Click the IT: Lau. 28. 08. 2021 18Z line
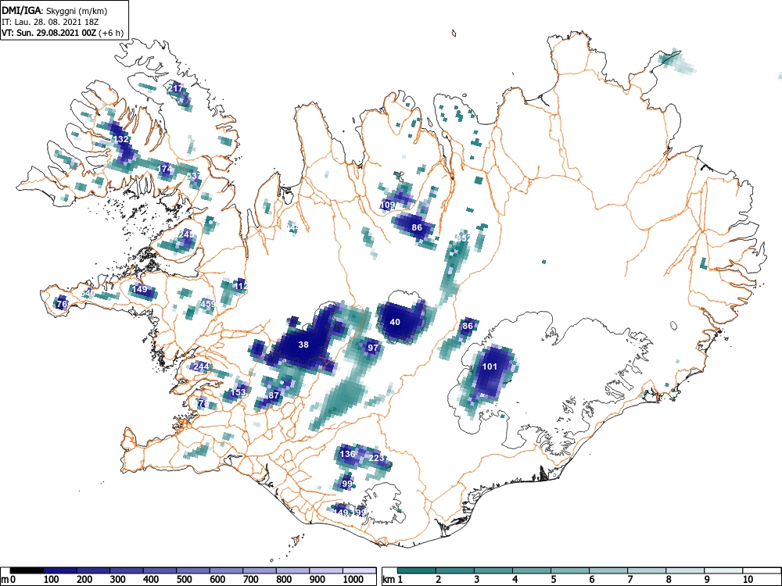This screenshot has width=782, height=586. (48, 22)
